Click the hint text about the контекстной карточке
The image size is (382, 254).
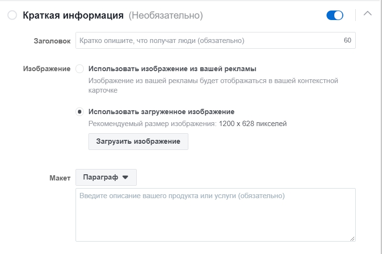coord(213,85)
